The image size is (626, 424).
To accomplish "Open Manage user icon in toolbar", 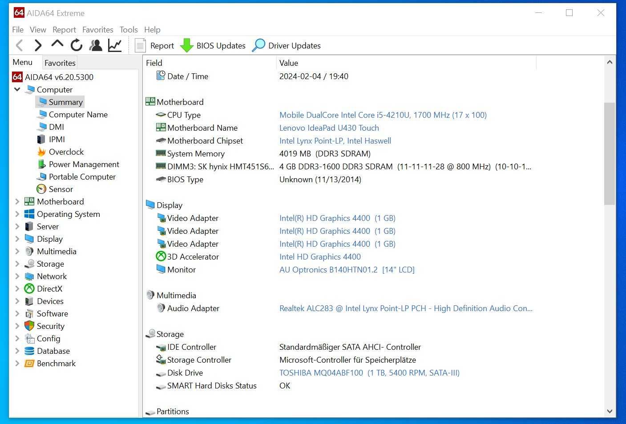I will click(x=96, y=45).
